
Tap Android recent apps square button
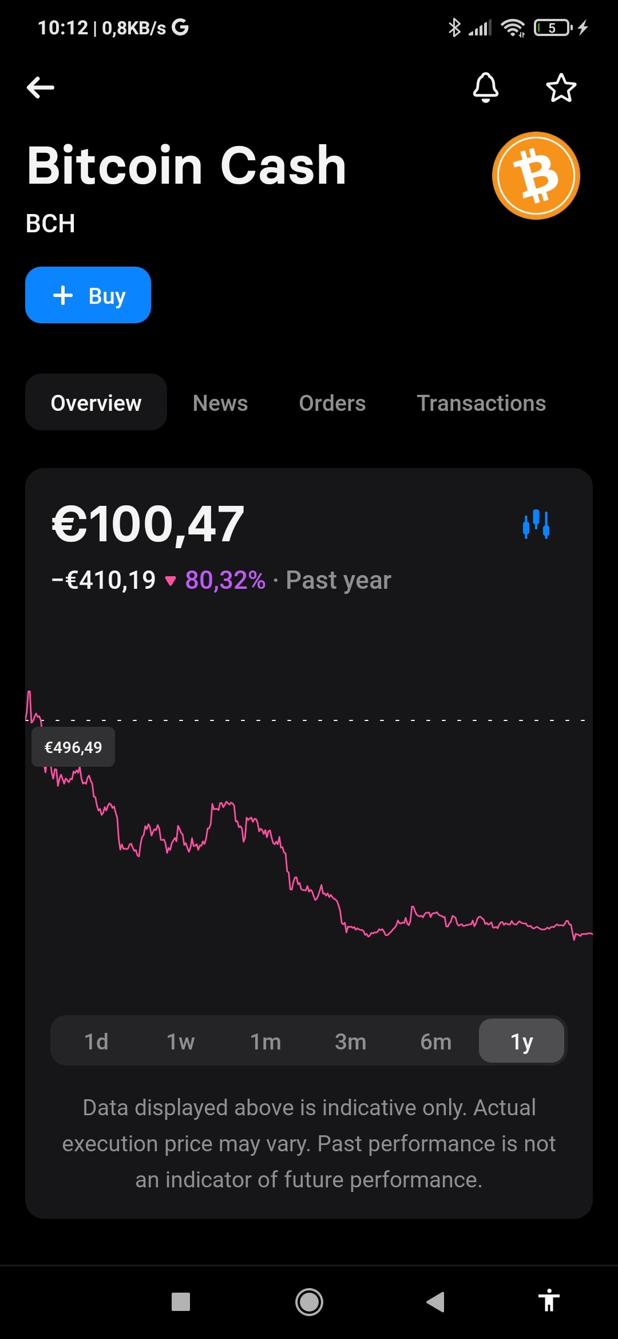coord(181,1302)
